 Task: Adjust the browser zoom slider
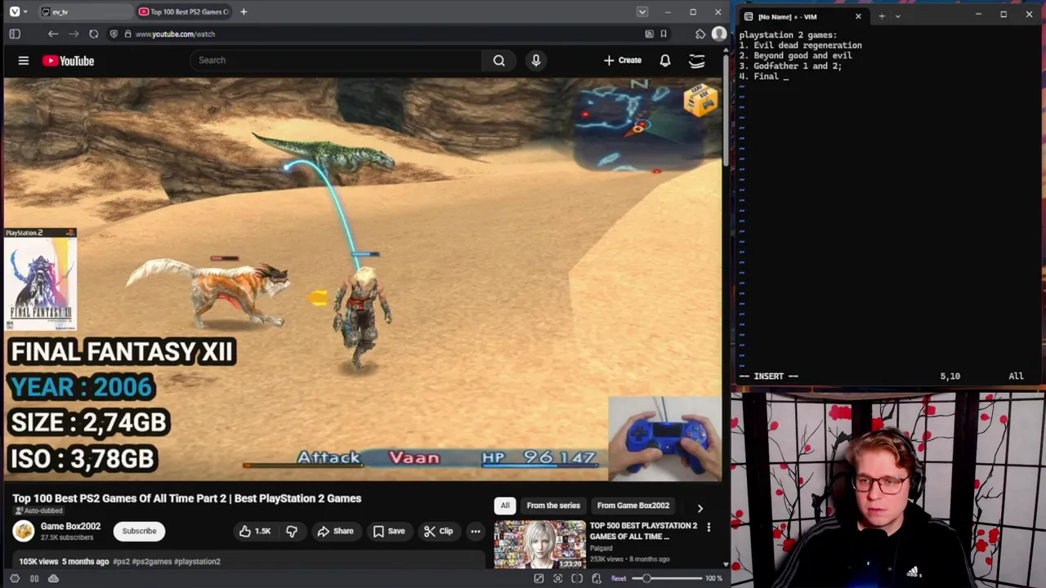click(666, 578)
